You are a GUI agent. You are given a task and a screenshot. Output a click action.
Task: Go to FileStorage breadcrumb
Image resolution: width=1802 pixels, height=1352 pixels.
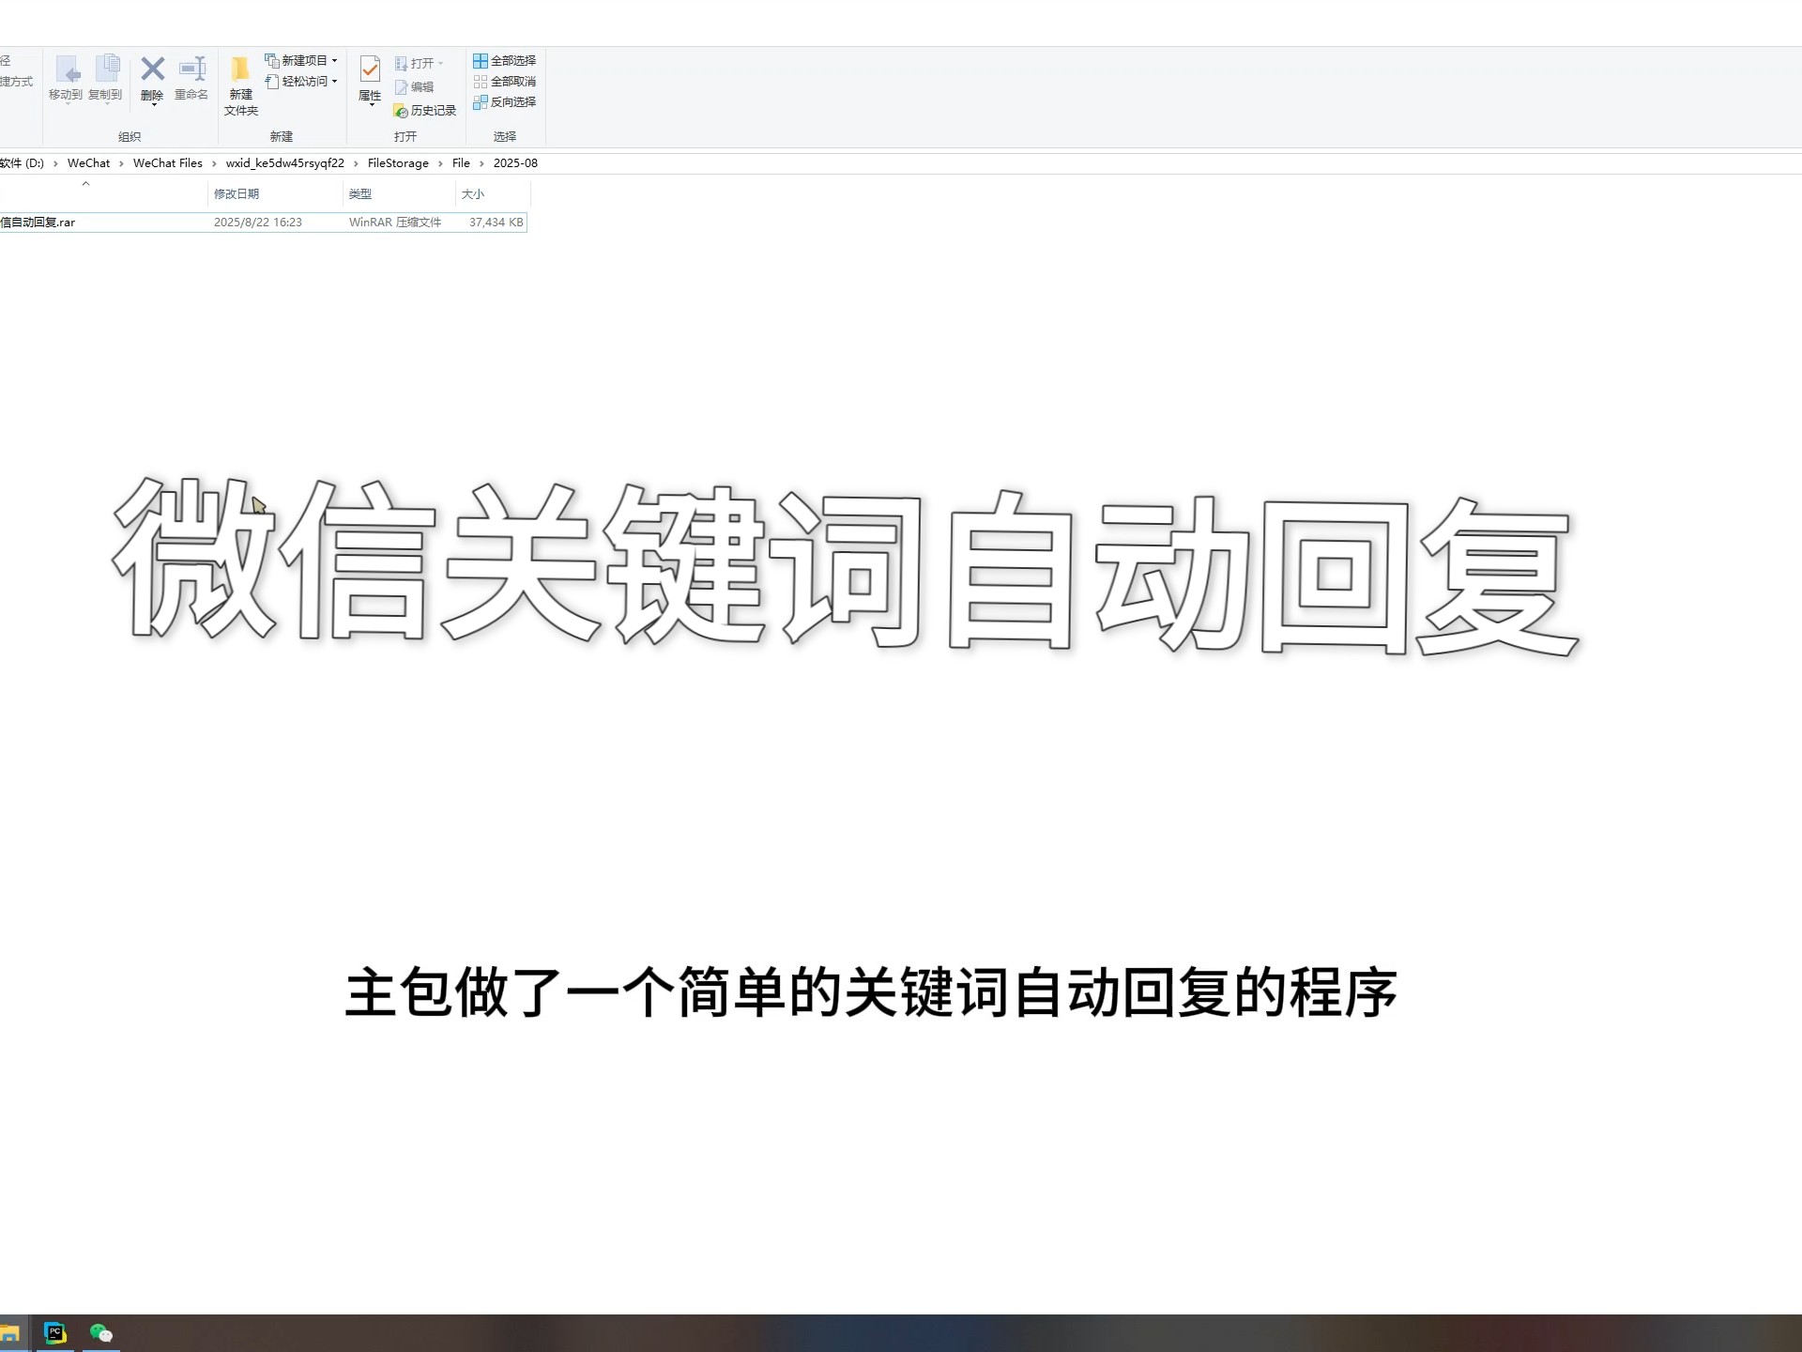pyautogui.click(x=398, y=163)
